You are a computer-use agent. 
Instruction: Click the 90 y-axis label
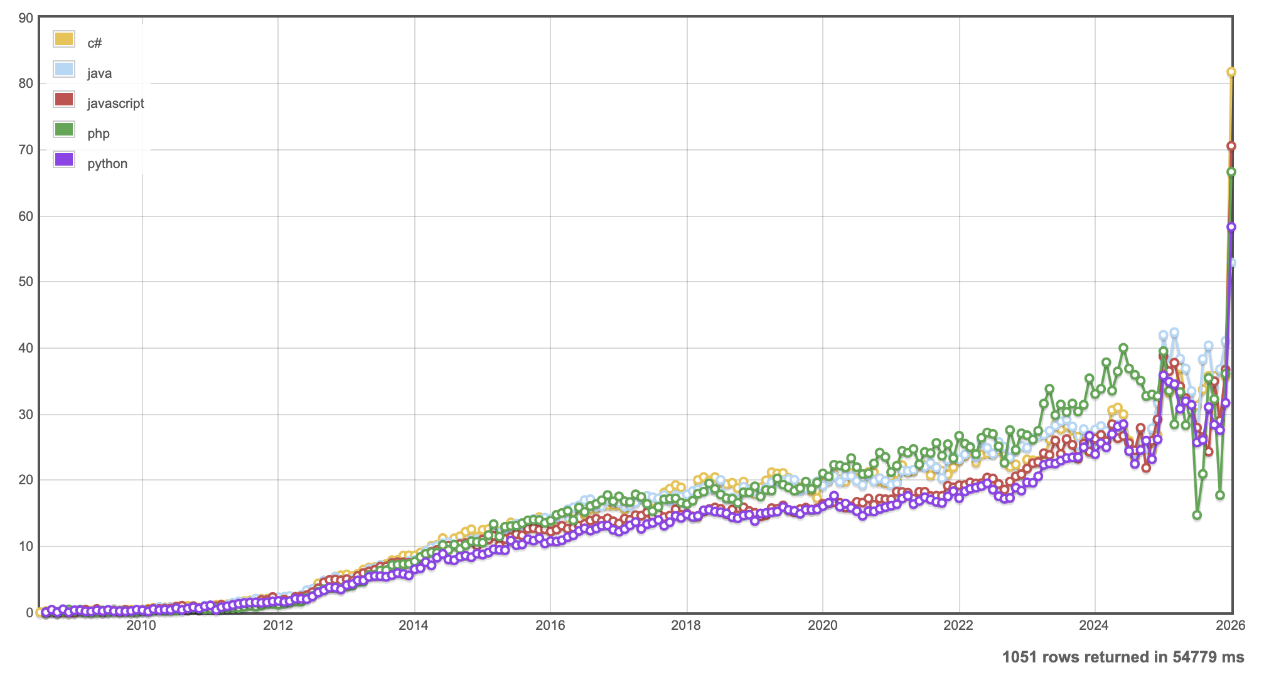point(26,18)
